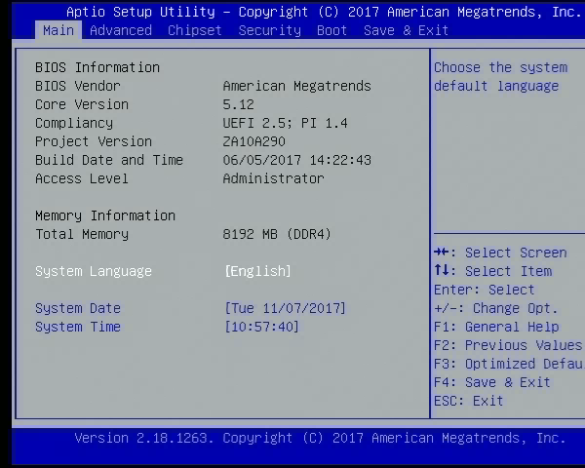Click the Enter: Select hint
This screenshot has width=585, height=468.
click(x=485, y=290)
